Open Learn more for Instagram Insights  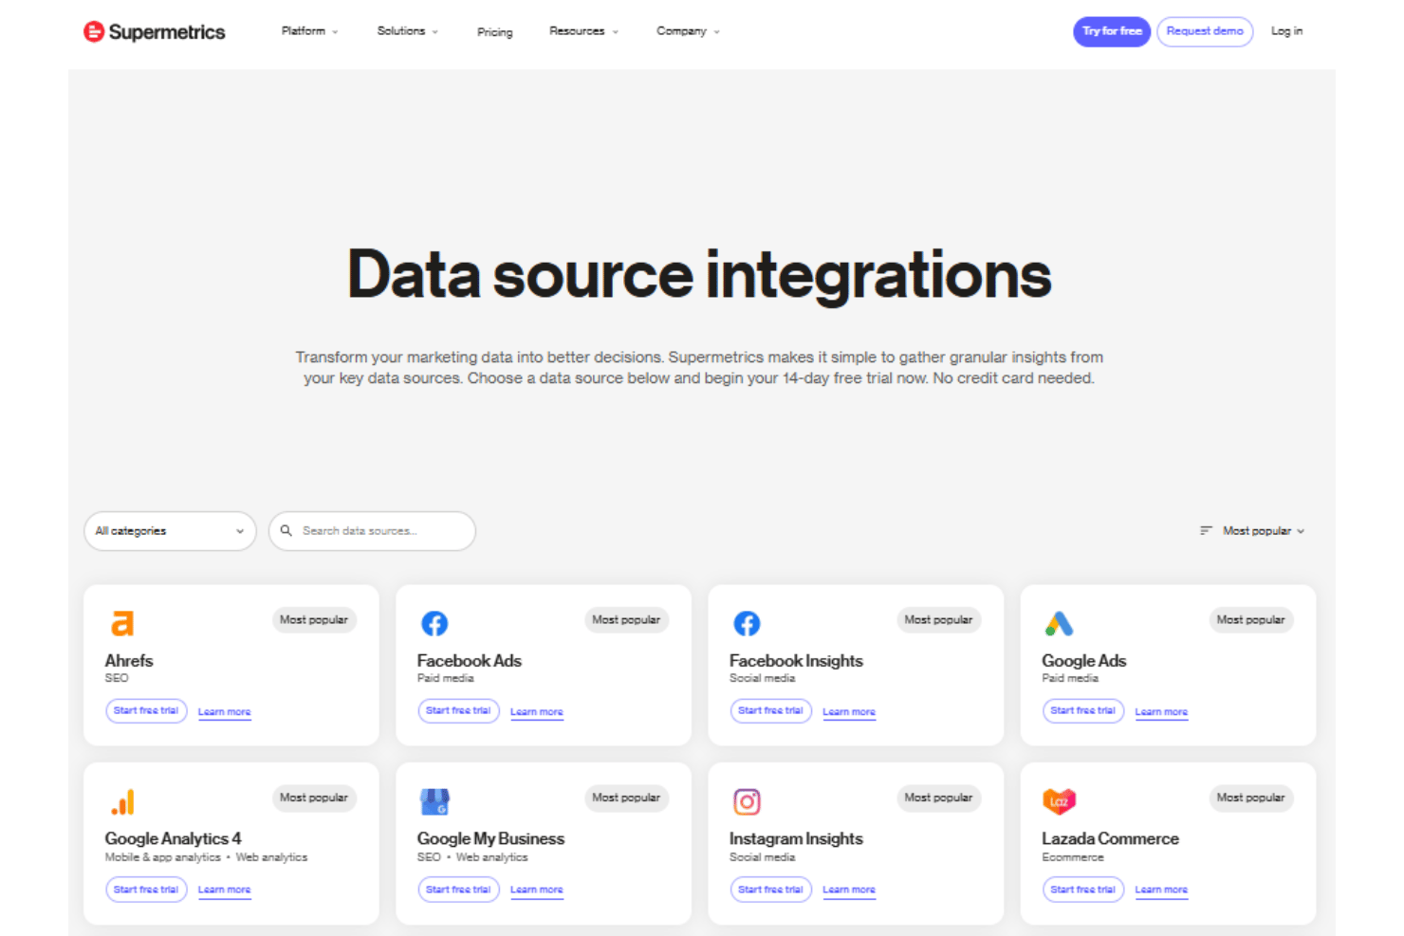pos(849,890)
